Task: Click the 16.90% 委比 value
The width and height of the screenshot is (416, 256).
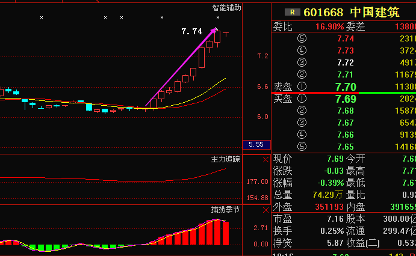Action: tap(329, 26)
